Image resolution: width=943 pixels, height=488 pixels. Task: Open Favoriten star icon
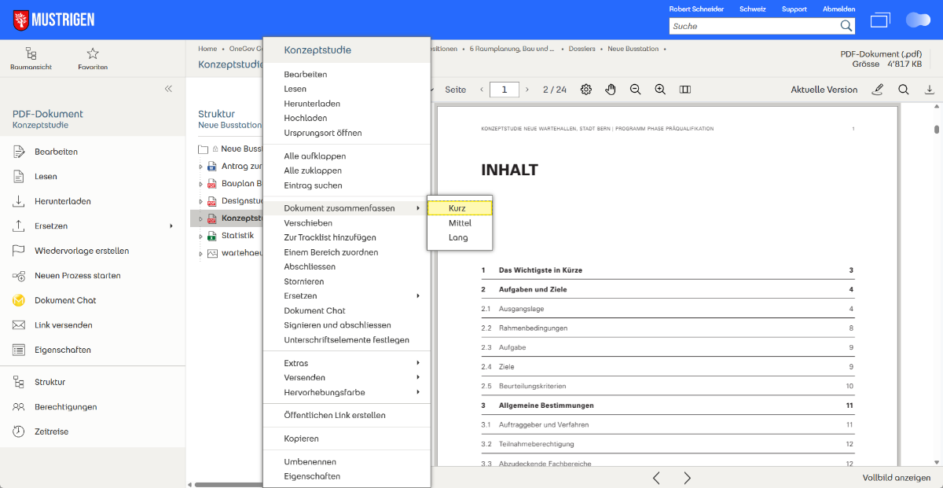tap(93, 53)
